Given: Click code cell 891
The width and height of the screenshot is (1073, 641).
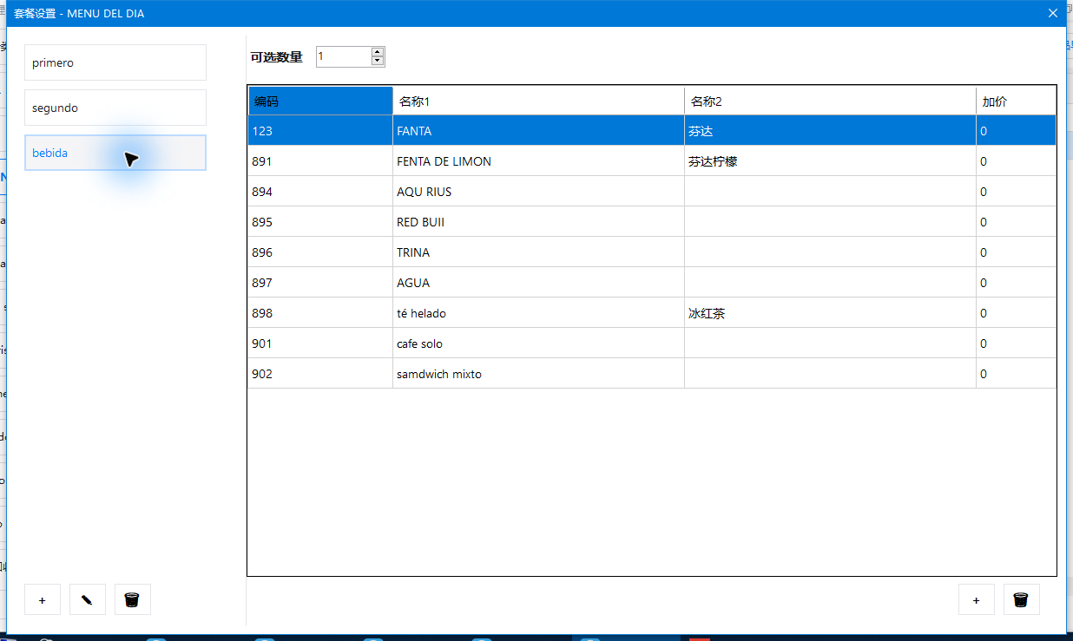Looking at the screenshot, I should point(320,161).
